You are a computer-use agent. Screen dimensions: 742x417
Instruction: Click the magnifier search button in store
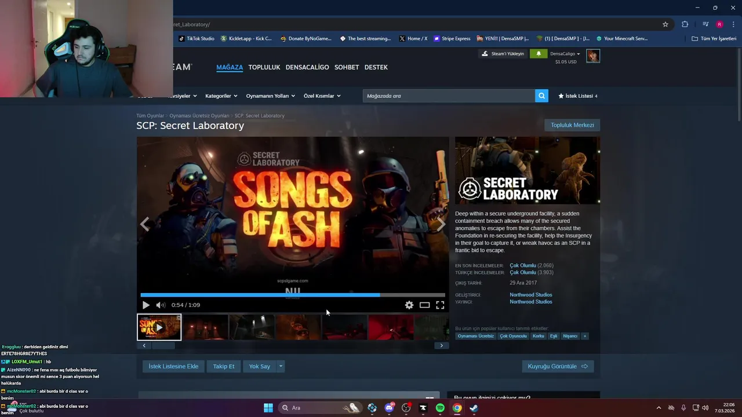tap(541, 96)
